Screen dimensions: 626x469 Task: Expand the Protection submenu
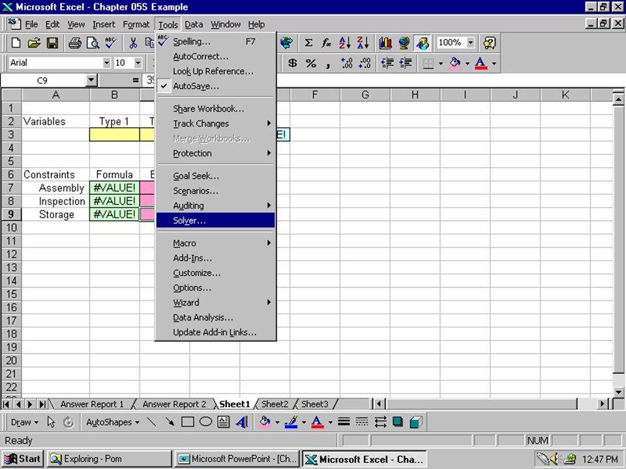pyautogui.click(x=216, y=154)
